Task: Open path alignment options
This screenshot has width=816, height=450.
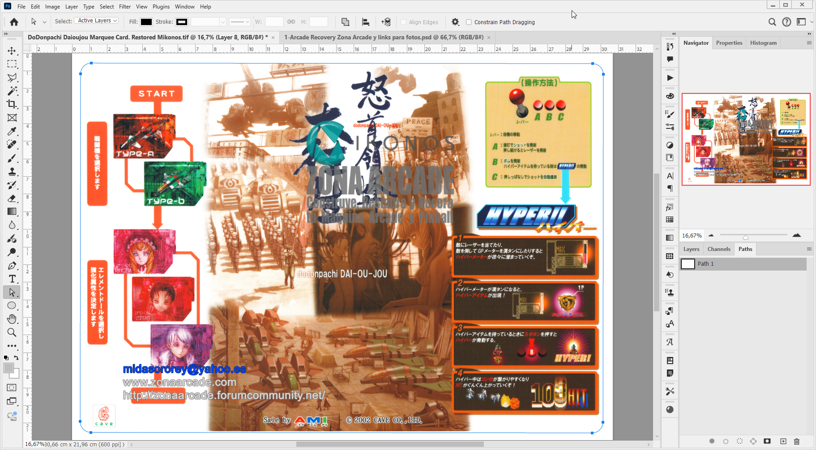Action: [366, 22]
